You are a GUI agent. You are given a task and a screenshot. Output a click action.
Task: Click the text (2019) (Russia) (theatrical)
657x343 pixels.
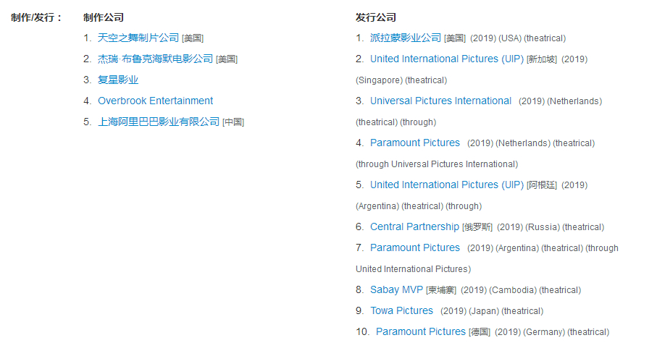551,227
